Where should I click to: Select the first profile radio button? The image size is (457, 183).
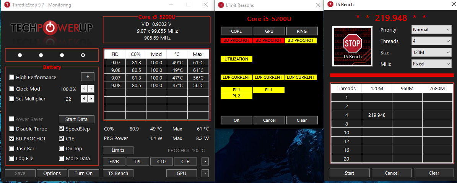[x=20, y=55]
